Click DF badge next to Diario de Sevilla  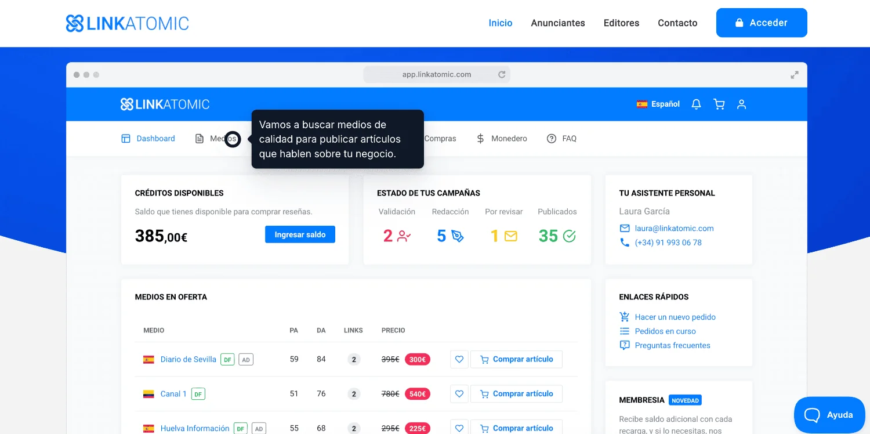coord(228,360)
